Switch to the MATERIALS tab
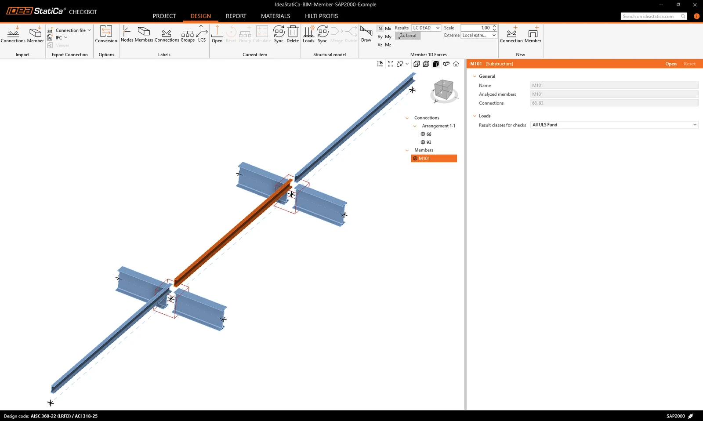 point(275,16)
